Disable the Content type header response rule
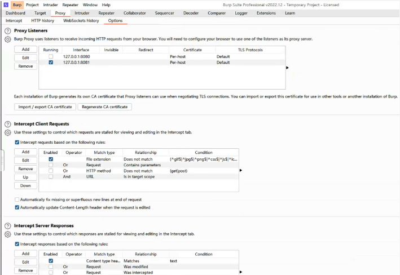The image size is (400, 275). [51, 261]
